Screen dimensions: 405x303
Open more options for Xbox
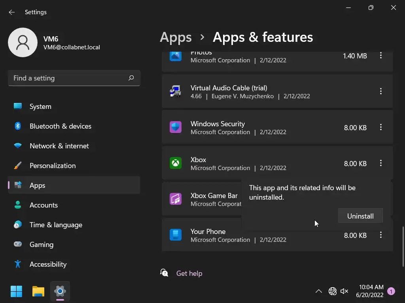[381, 163]
